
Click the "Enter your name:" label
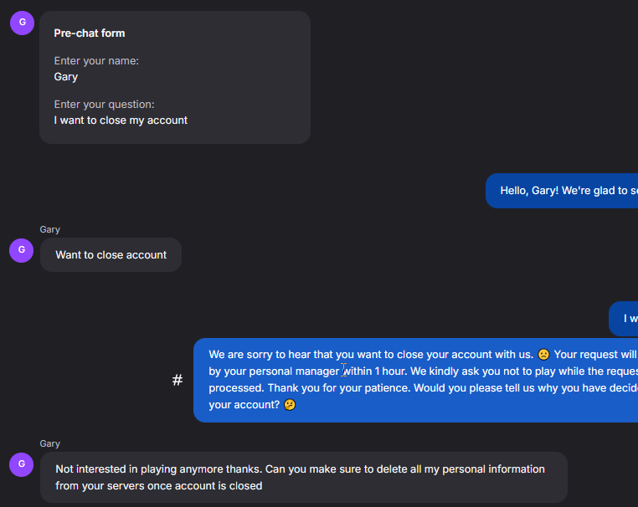96,61
